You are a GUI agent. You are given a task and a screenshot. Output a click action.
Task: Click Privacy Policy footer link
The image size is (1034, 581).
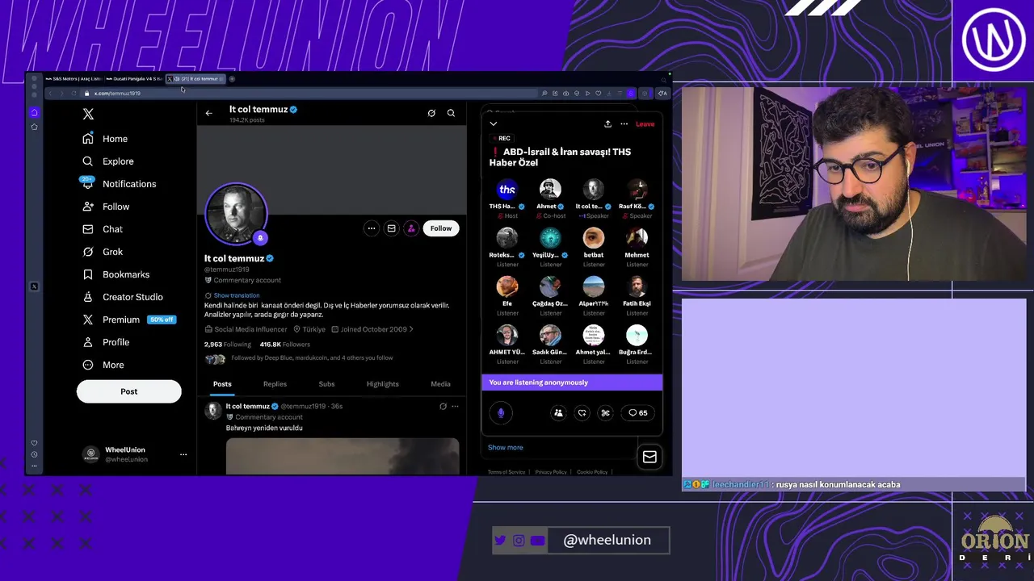point(551,472)
